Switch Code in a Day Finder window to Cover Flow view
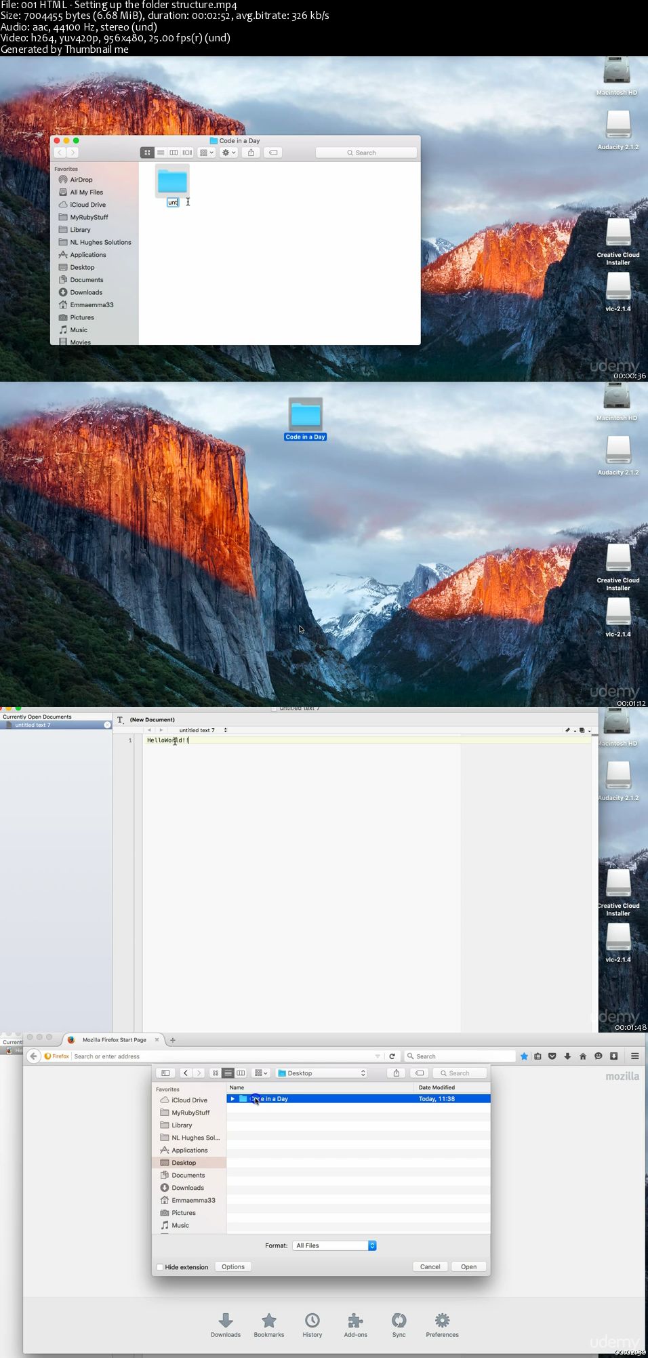 187,153
